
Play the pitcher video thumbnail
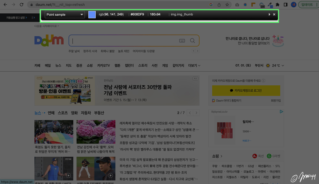pyautogui.click(x=96, y=168)
